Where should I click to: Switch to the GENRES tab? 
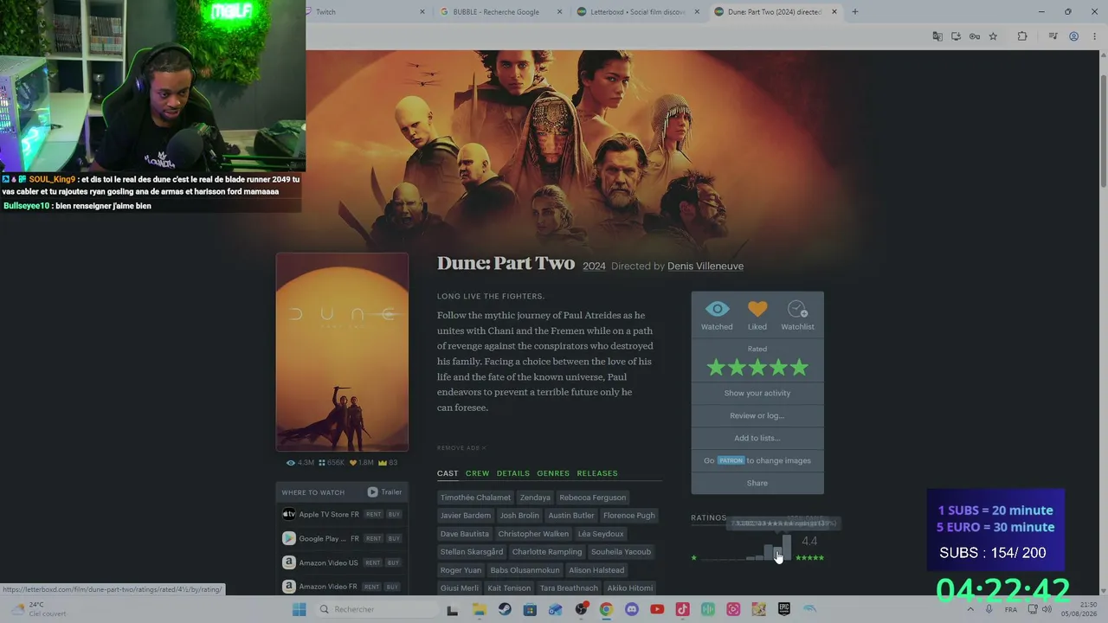coord(553,473)
